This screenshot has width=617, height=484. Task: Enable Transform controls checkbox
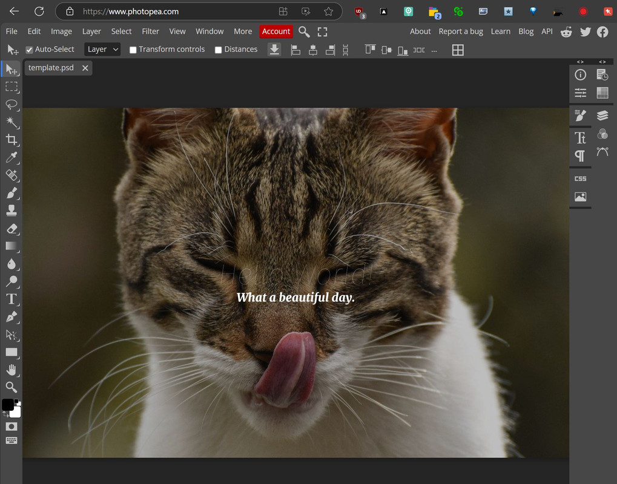pos(133,50)
